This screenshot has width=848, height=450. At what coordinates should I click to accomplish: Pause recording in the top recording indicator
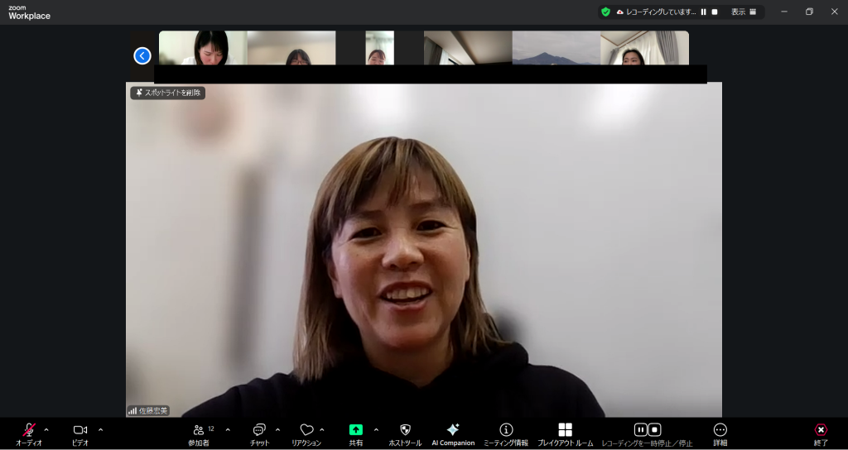(703, 12)
